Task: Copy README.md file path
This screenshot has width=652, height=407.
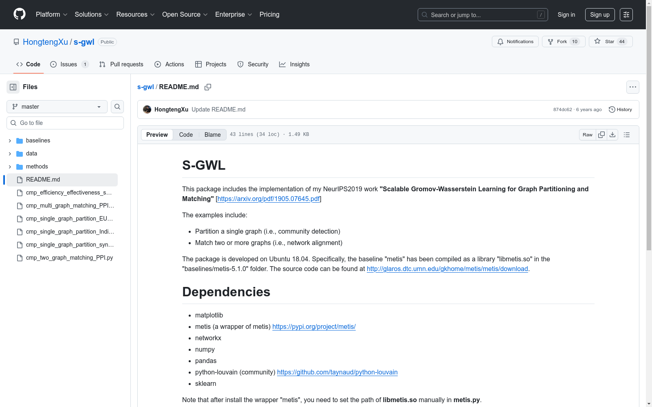Action: pyautogui.click(x=208, y=87)
